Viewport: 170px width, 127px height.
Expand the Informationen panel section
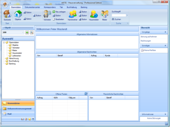165,114
